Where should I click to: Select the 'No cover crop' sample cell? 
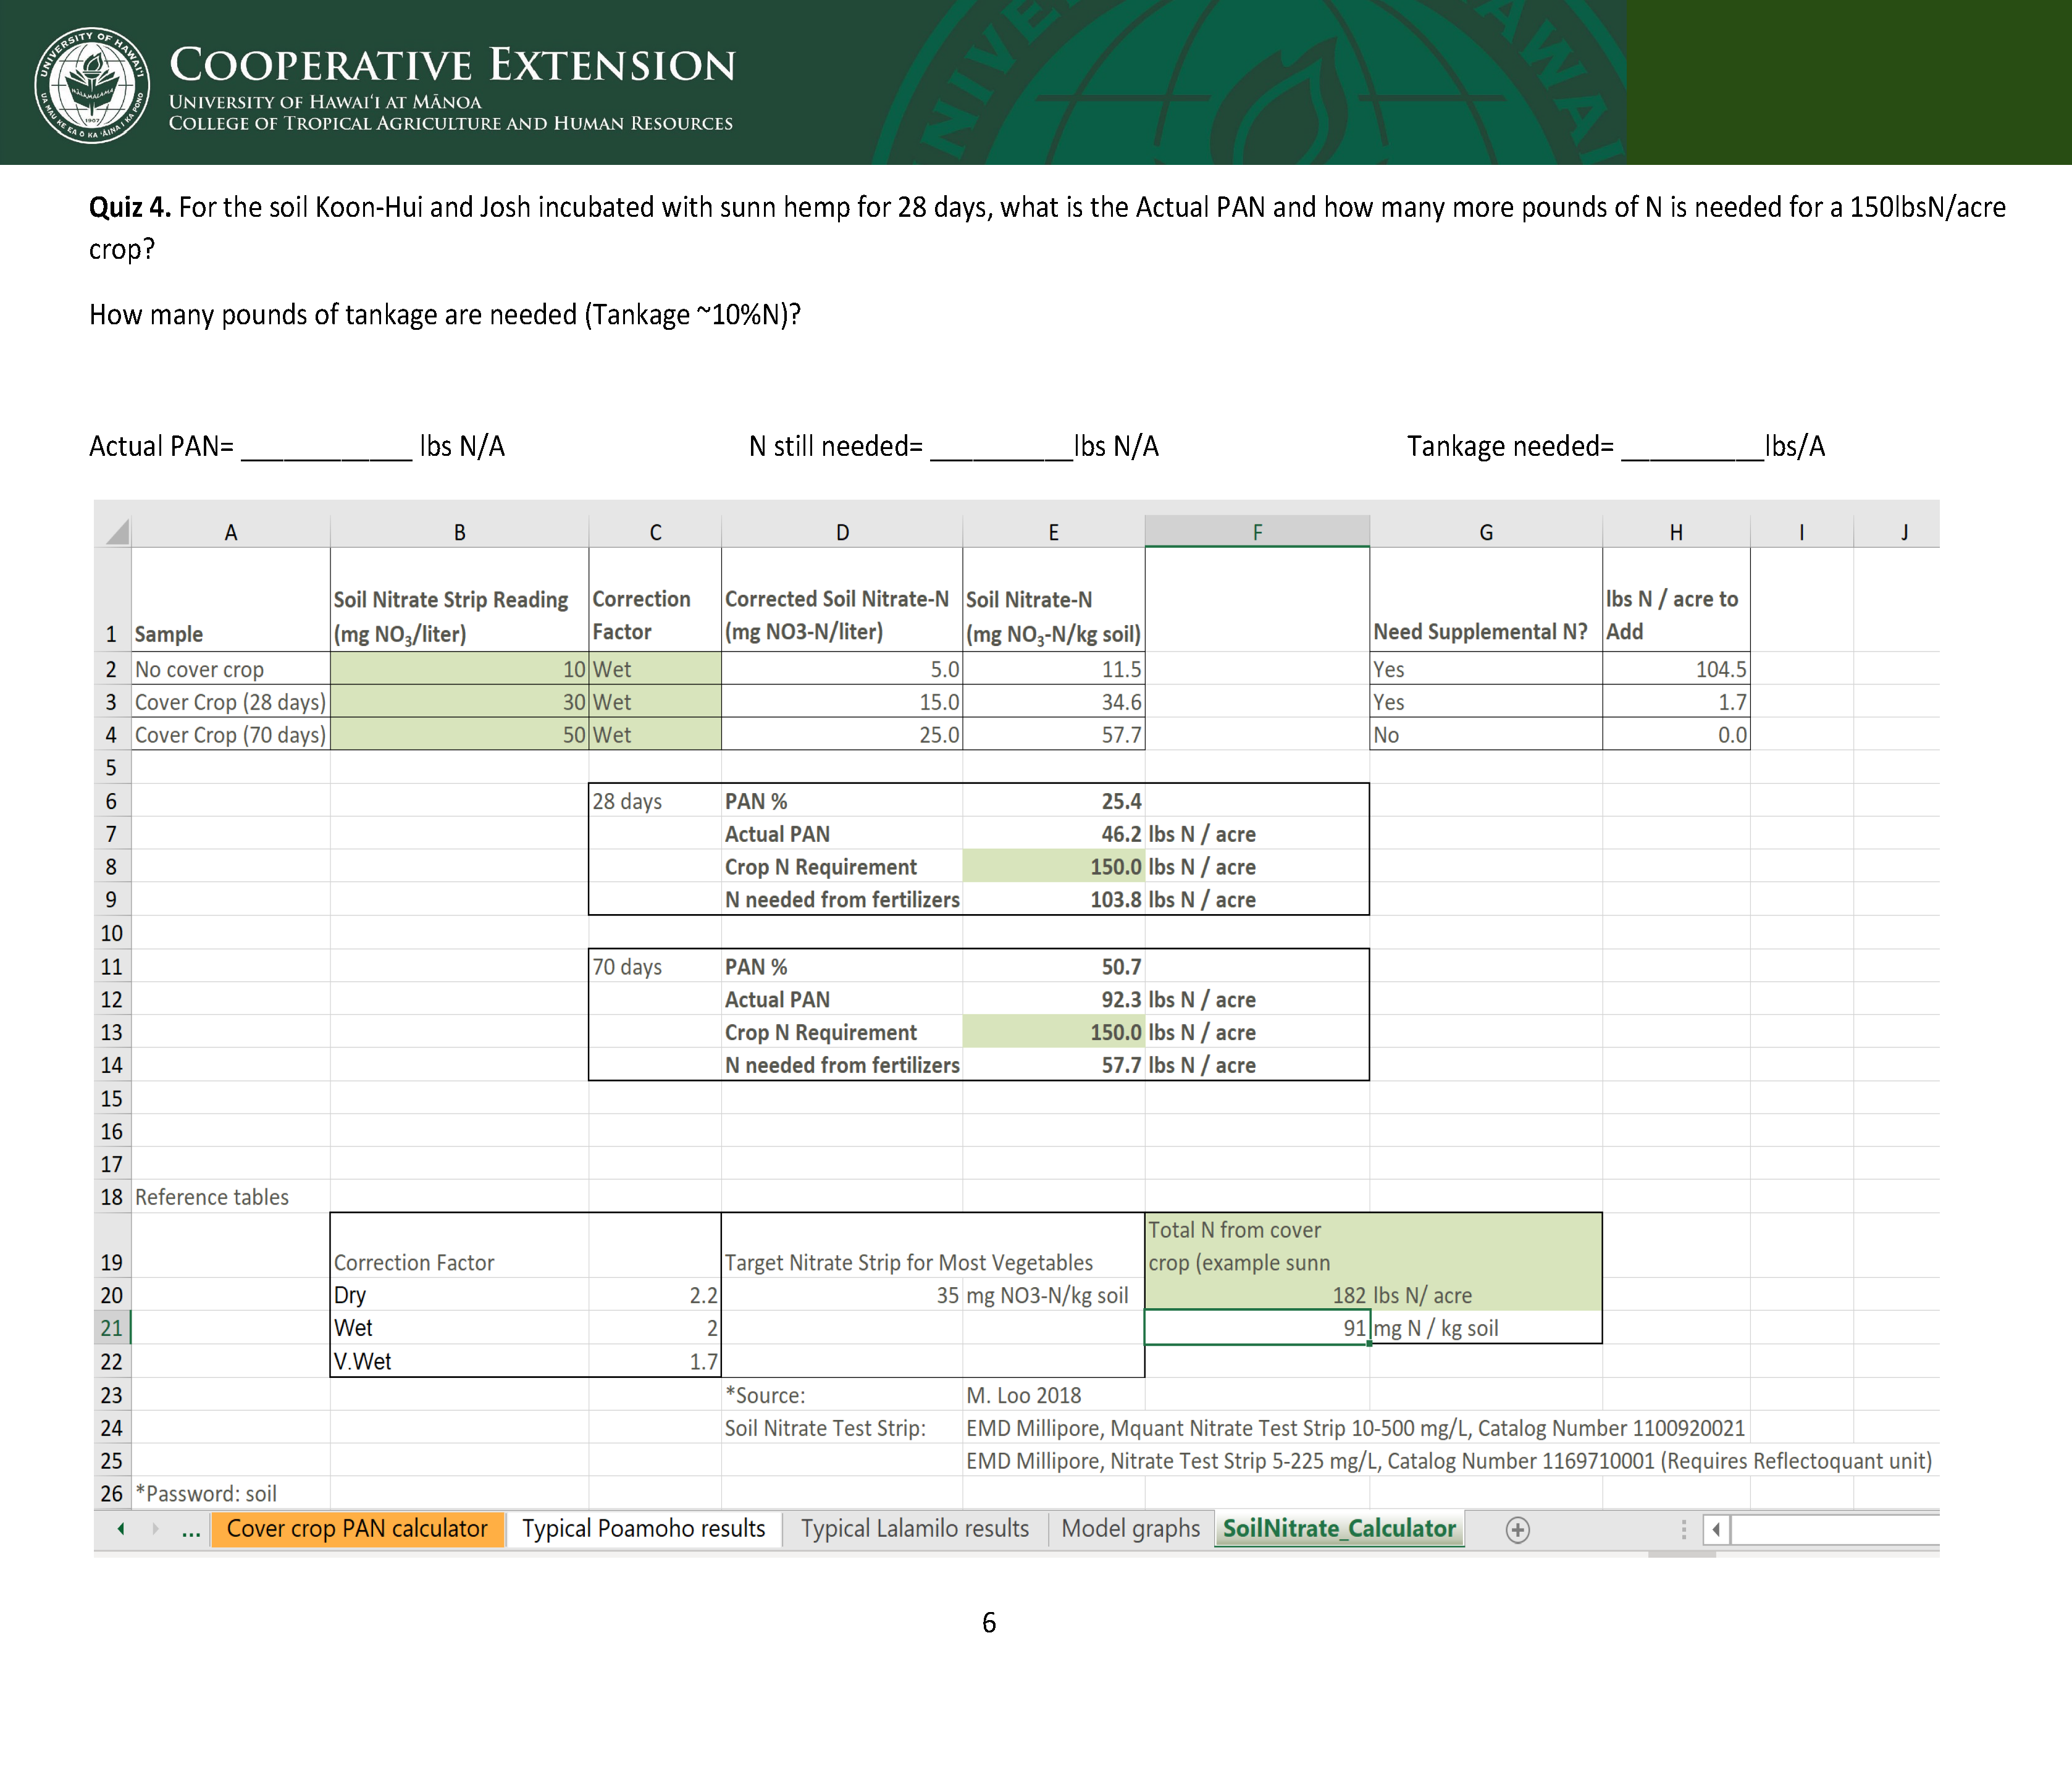pyautogui.click(x=231, y=669)
